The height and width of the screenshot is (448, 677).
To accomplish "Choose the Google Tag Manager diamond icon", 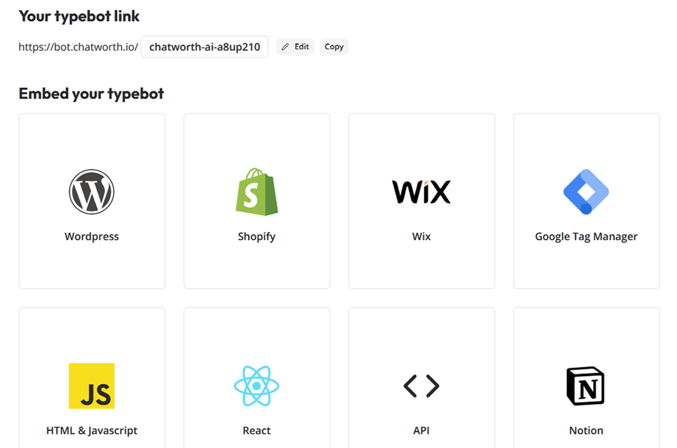I will [x=586, y=192].
